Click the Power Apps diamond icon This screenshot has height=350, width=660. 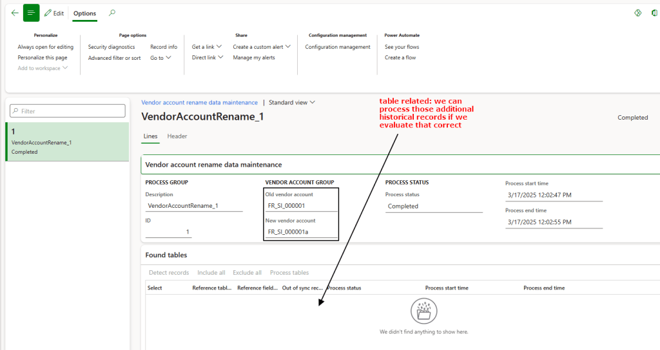point(638,13)
